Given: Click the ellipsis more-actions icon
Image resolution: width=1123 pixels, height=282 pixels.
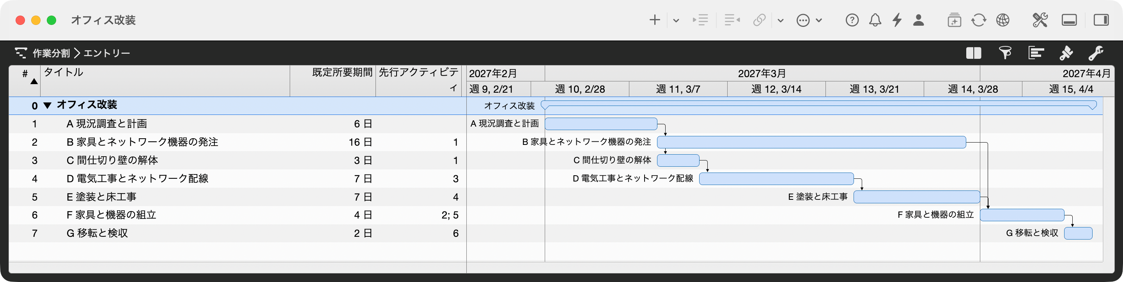Looking at the screenshot, I should [802, 21].
